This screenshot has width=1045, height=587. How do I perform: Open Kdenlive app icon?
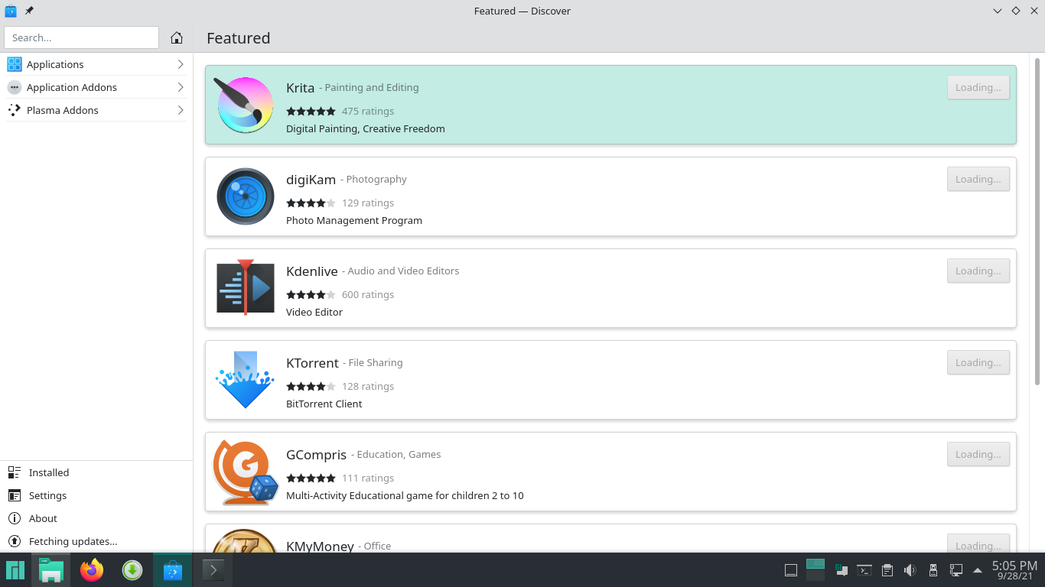tap(246, 287)
